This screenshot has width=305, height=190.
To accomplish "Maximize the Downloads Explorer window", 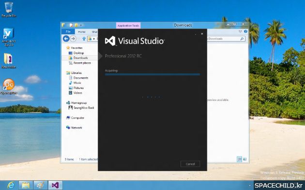I will click(x=235, y=24).
